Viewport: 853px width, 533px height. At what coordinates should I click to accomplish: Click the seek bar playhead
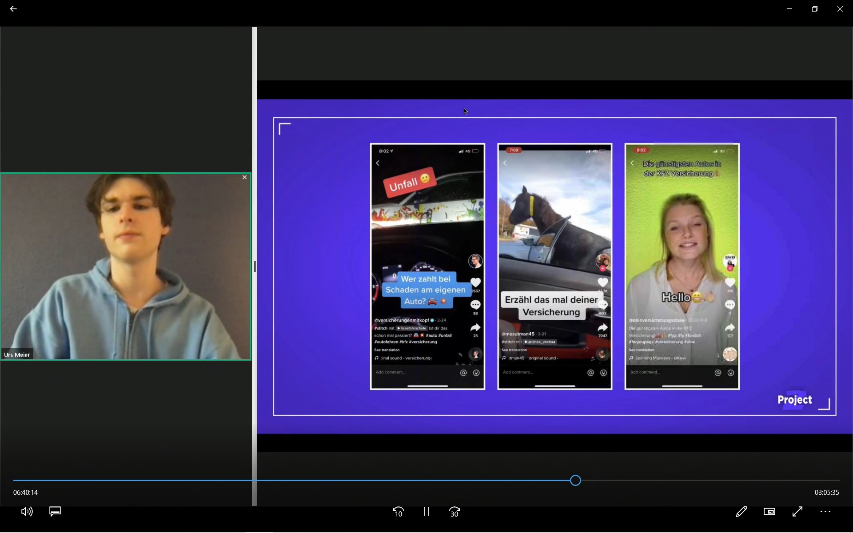575,480
